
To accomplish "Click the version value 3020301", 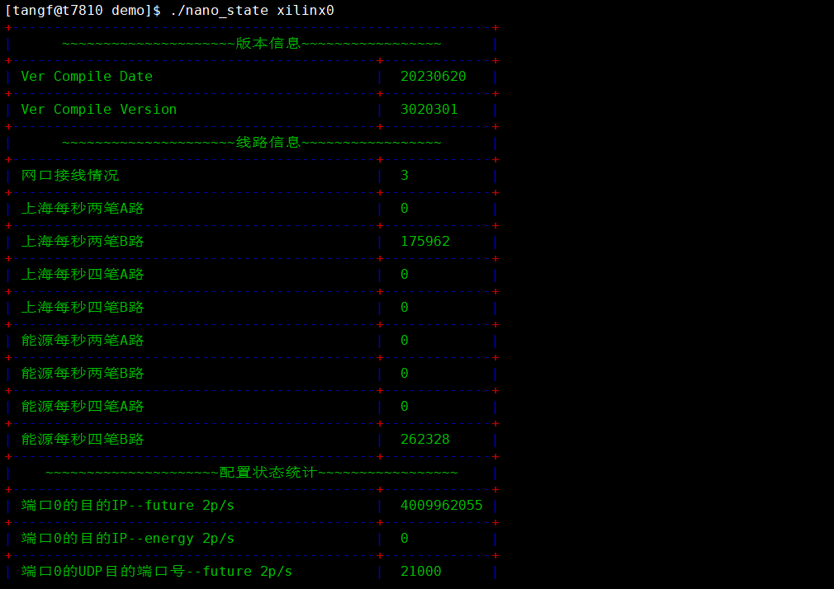I will pos(429,110).
